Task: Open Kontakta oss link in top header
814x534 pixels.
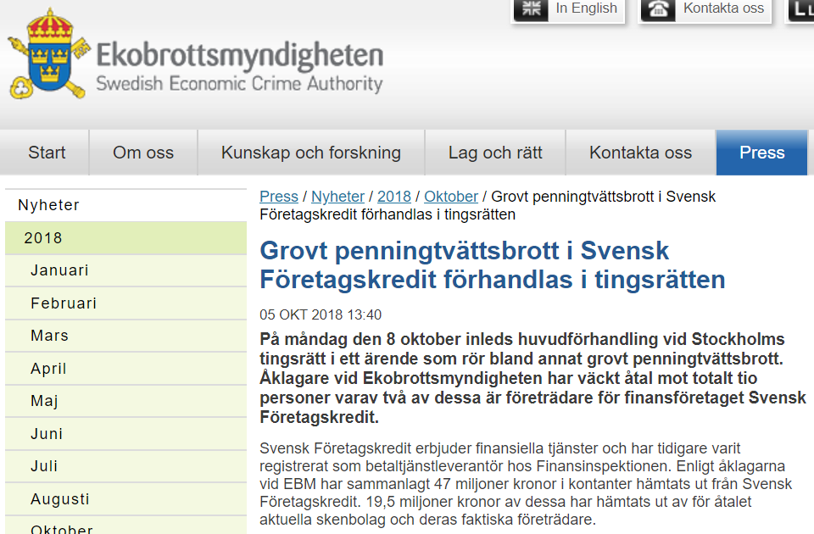Action: tap(723, 8)
